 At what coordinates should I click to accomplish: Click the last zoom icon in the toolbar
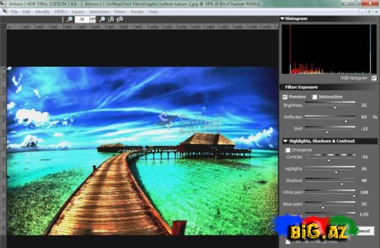(x=120, y=19)
